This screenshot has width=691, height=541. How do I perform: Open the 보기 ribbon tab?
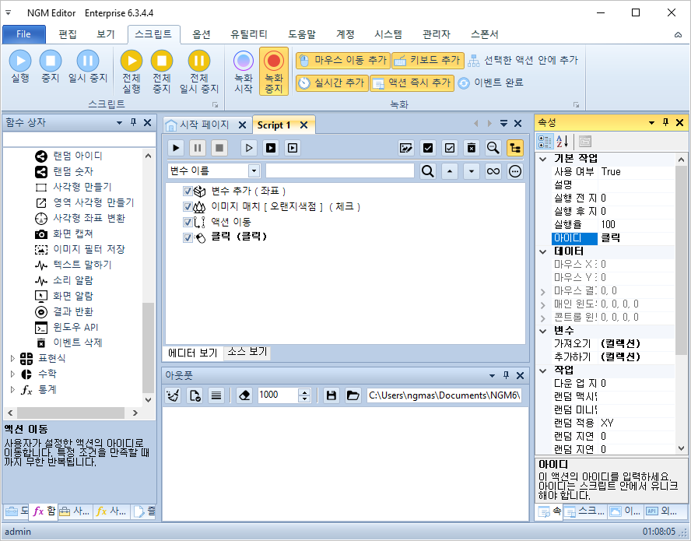106,34
